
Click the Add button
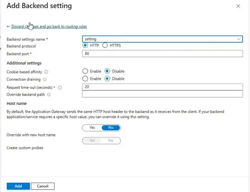[18, 186]
